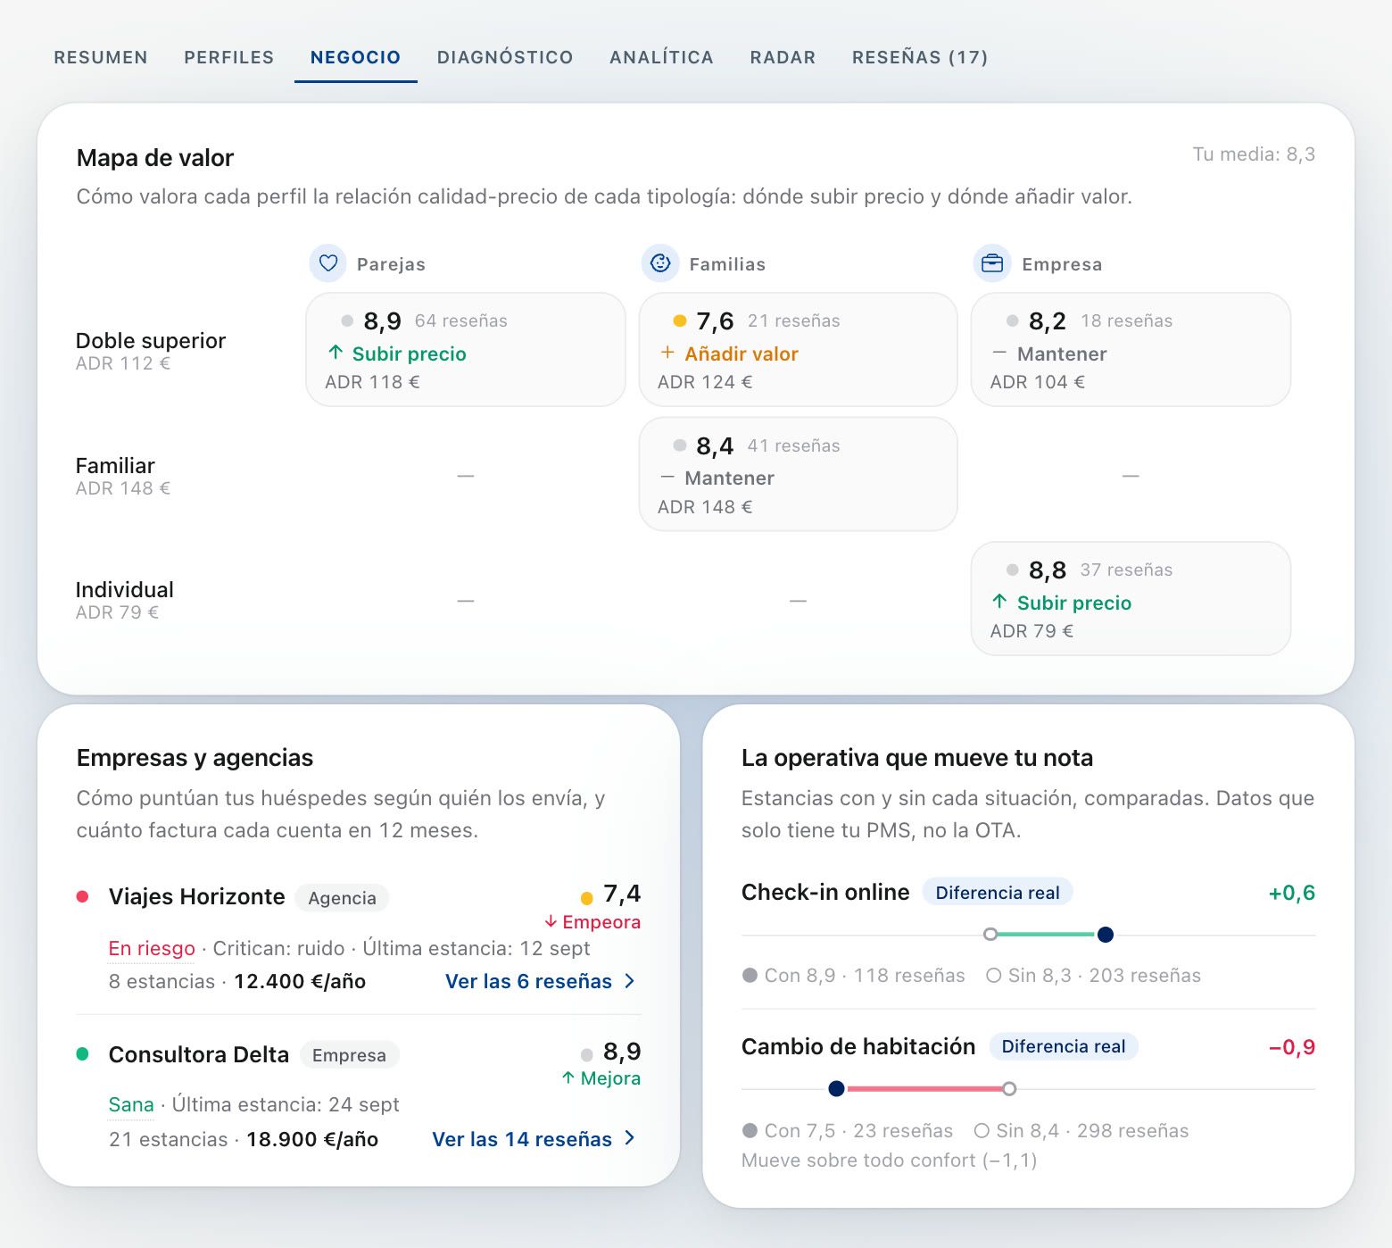1392x1248 pixels.
Task: Click the heart icon next to Parejas
Action: [x=328, y=263]
